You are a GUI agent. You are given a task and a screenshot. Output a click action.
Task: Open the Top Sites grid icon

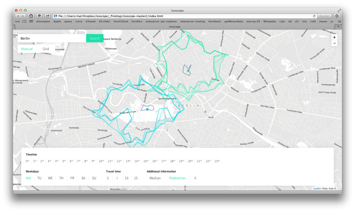point(31,21)
